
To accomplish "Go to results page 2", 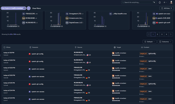I will (157, 34).
